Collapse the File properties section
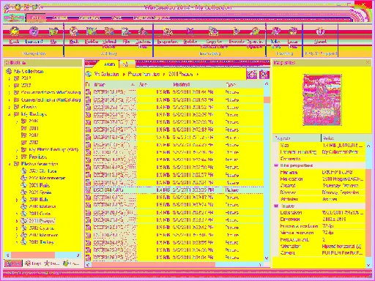 276,165
